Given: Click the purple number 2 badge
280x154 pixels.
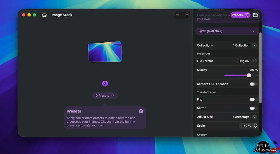Looking at the screenshot, I should (105, 83).
